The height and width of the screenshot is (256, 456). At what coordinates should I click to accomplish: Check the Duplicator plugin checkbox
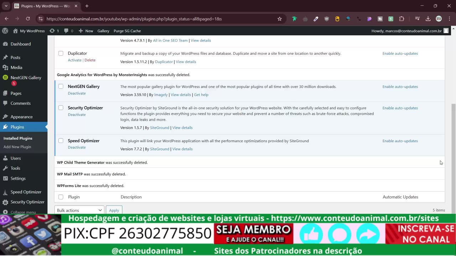(x=61, y=53)
